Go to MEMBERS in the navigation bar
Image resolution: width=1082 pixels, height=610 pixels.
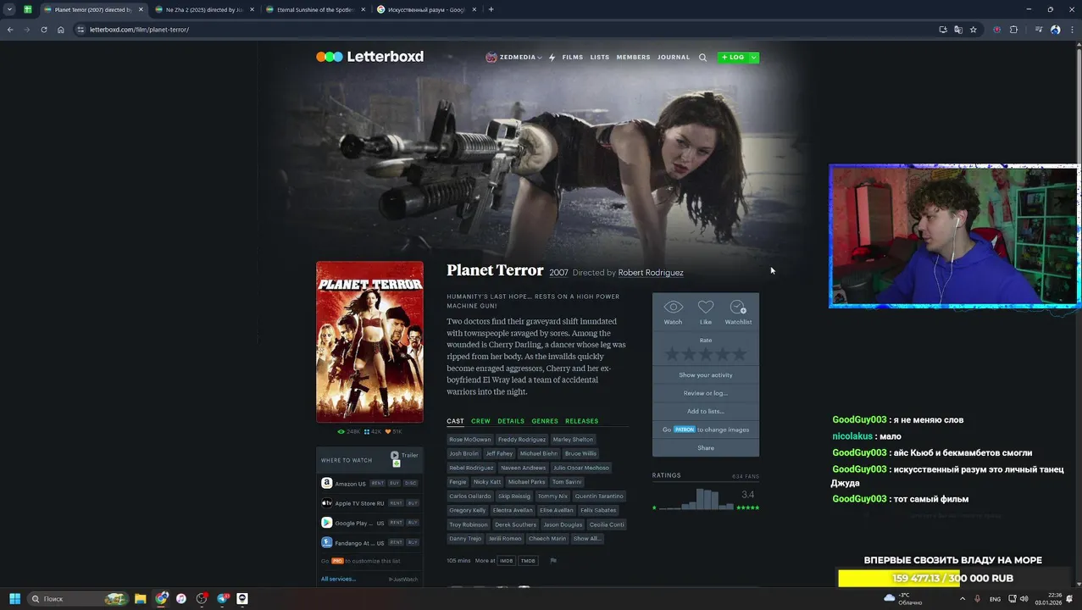click(634, 58)
